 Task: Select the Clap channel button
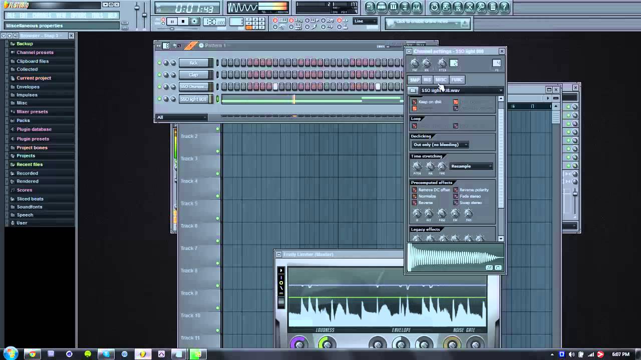coord(193,75)
